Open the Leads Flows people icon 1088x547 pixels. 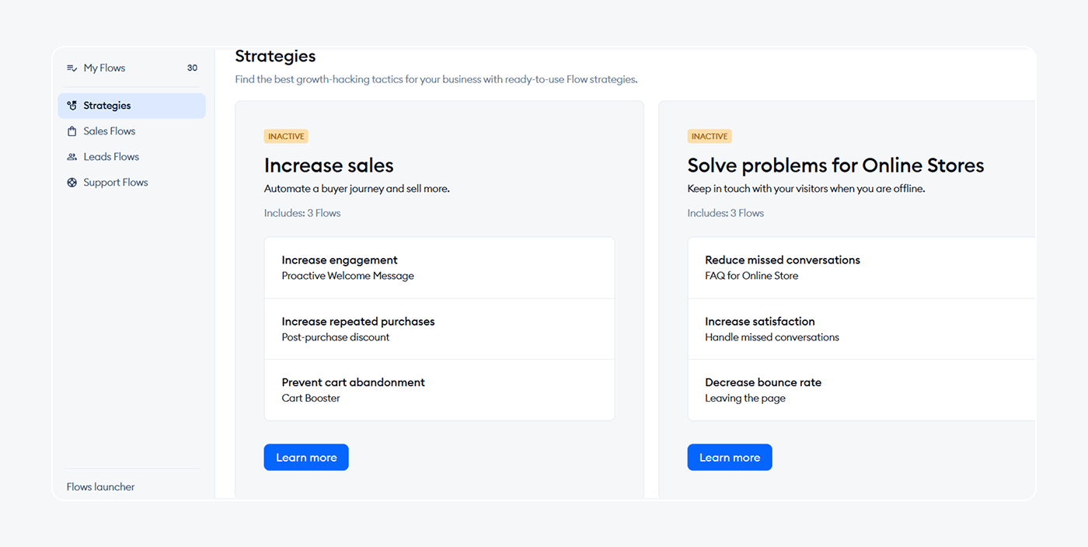click(72, 157)
